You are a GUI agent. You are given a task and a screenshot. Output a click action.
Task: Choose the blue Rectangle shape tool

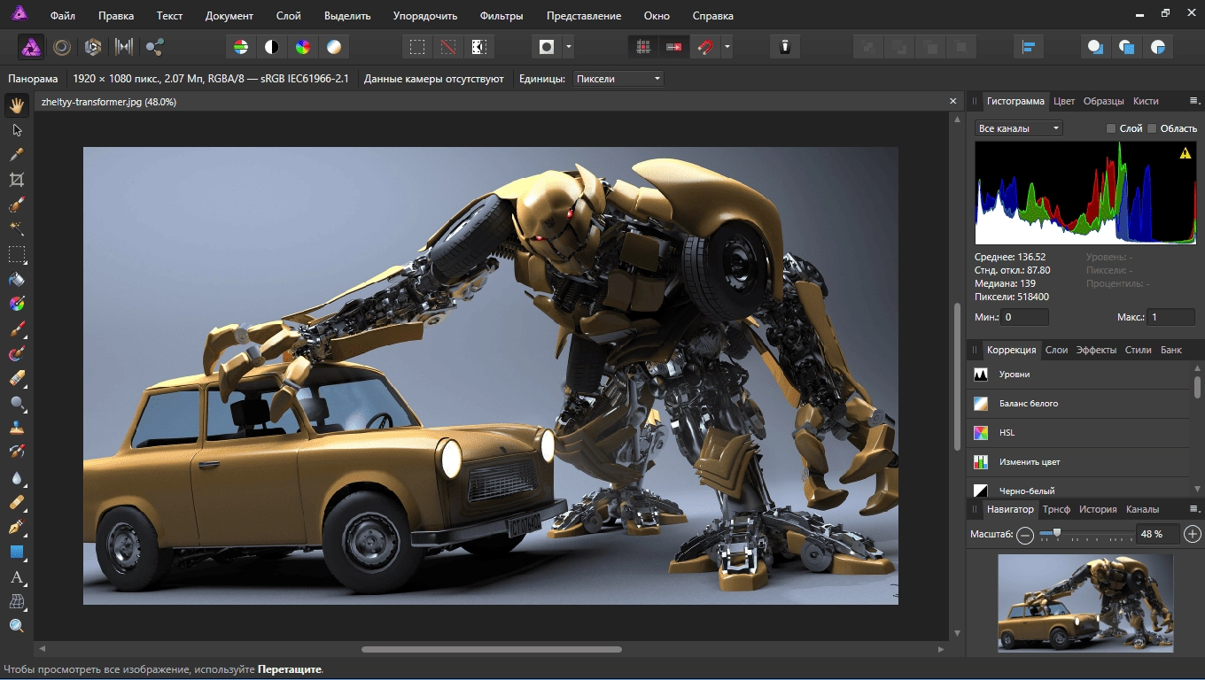click(x=16, y=552)
